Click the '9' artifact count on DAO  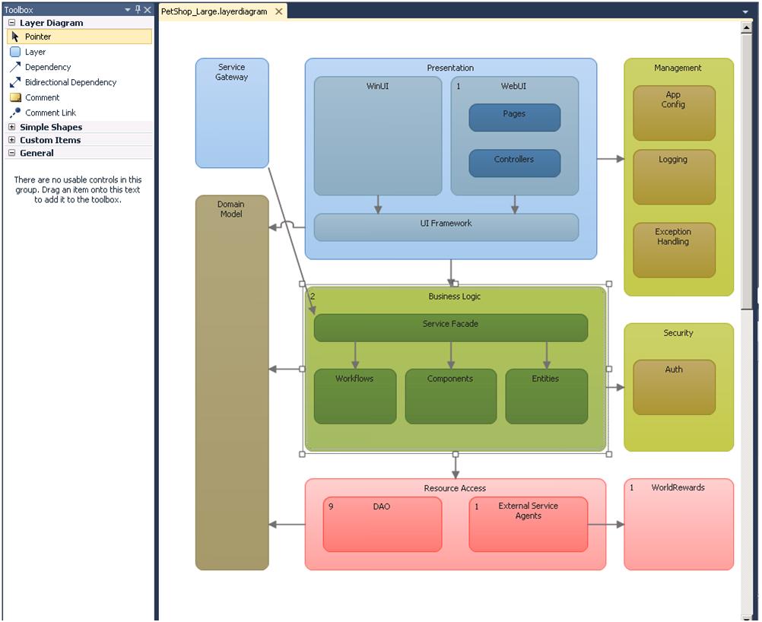(x=331, y=506)
